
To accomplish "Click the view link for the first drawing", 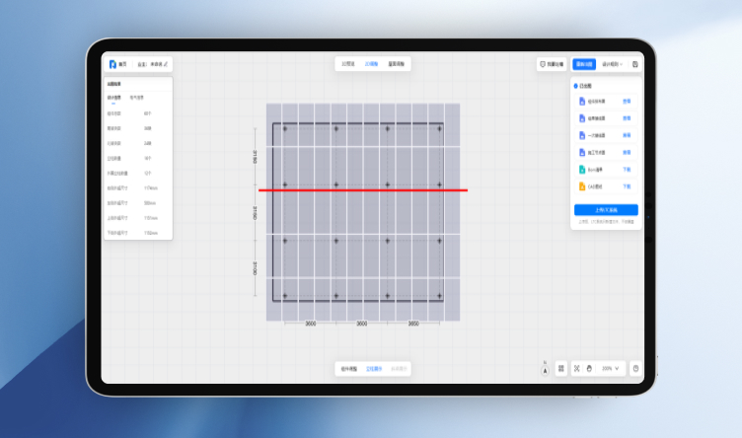I will coord(627,101).
